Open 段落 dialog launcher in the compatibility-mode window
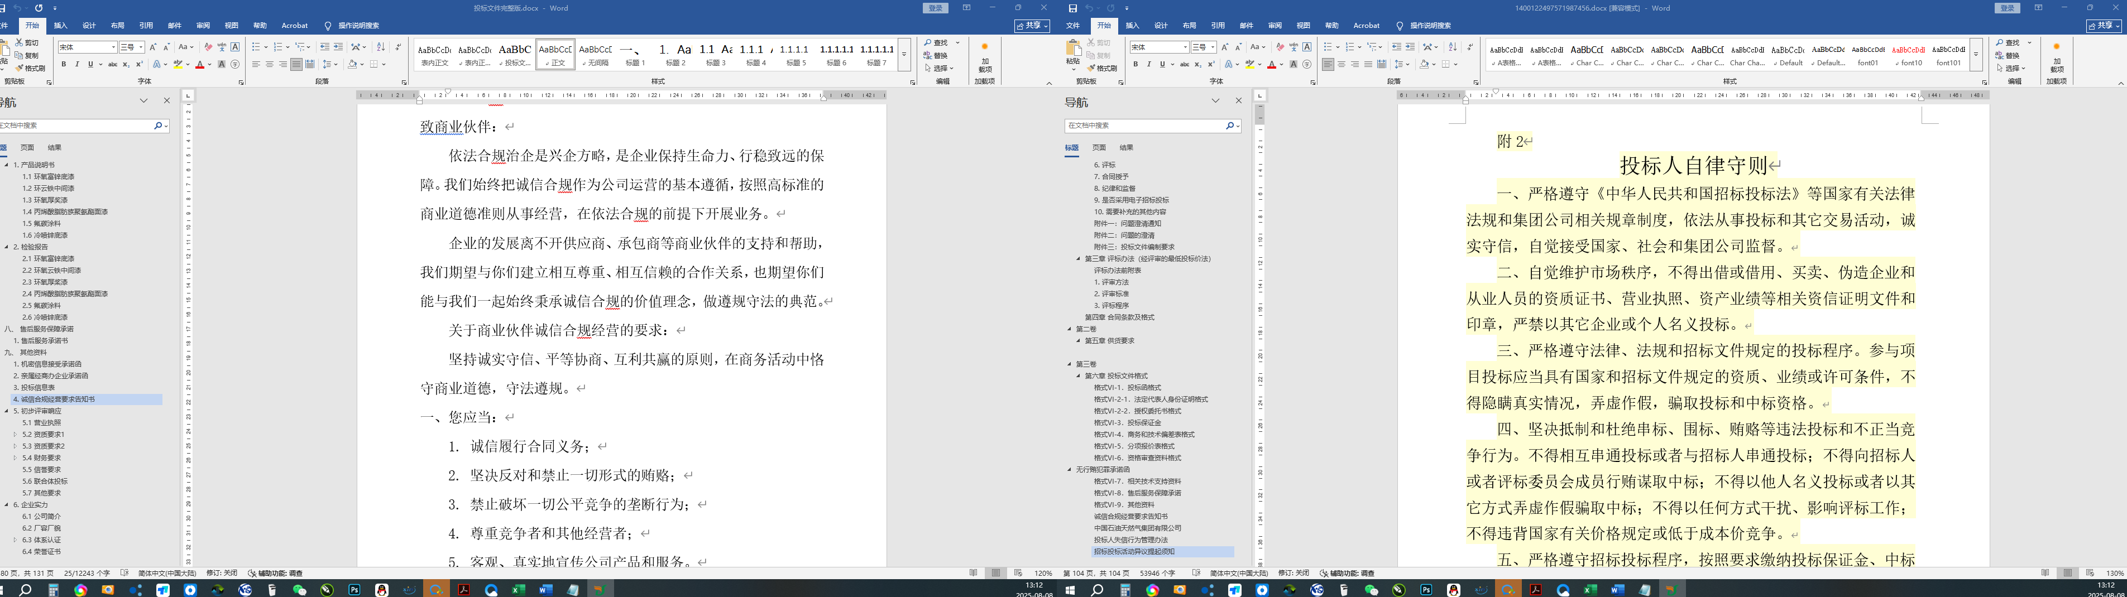 [1476, 83]
